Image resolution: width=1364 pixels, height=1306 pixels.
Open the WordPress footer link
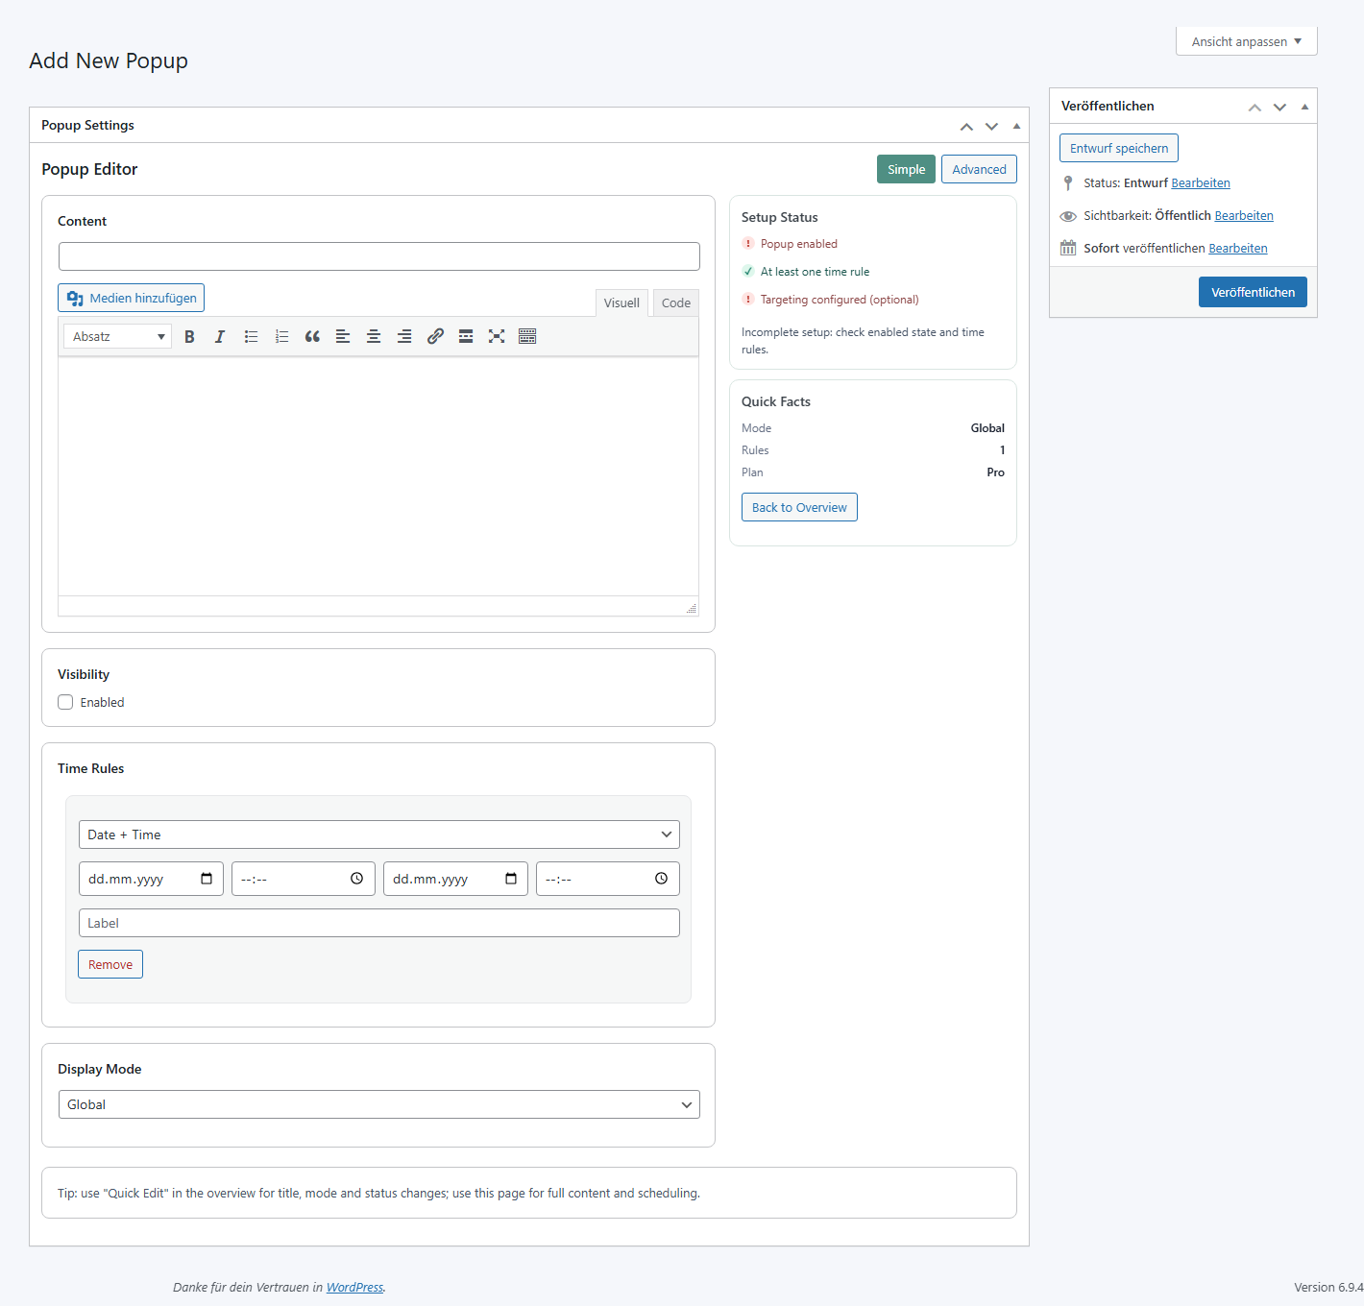[354, 1287]
